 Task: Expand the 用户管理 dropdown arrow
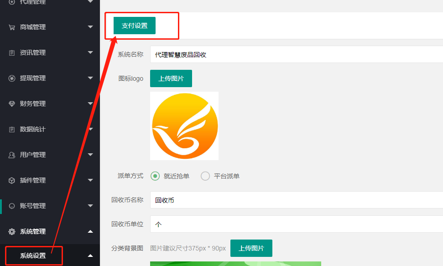click(90, 155)
